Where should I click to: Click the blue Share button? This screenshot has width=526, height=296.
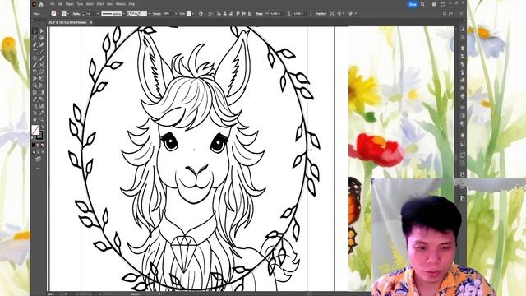click(413, 4)
